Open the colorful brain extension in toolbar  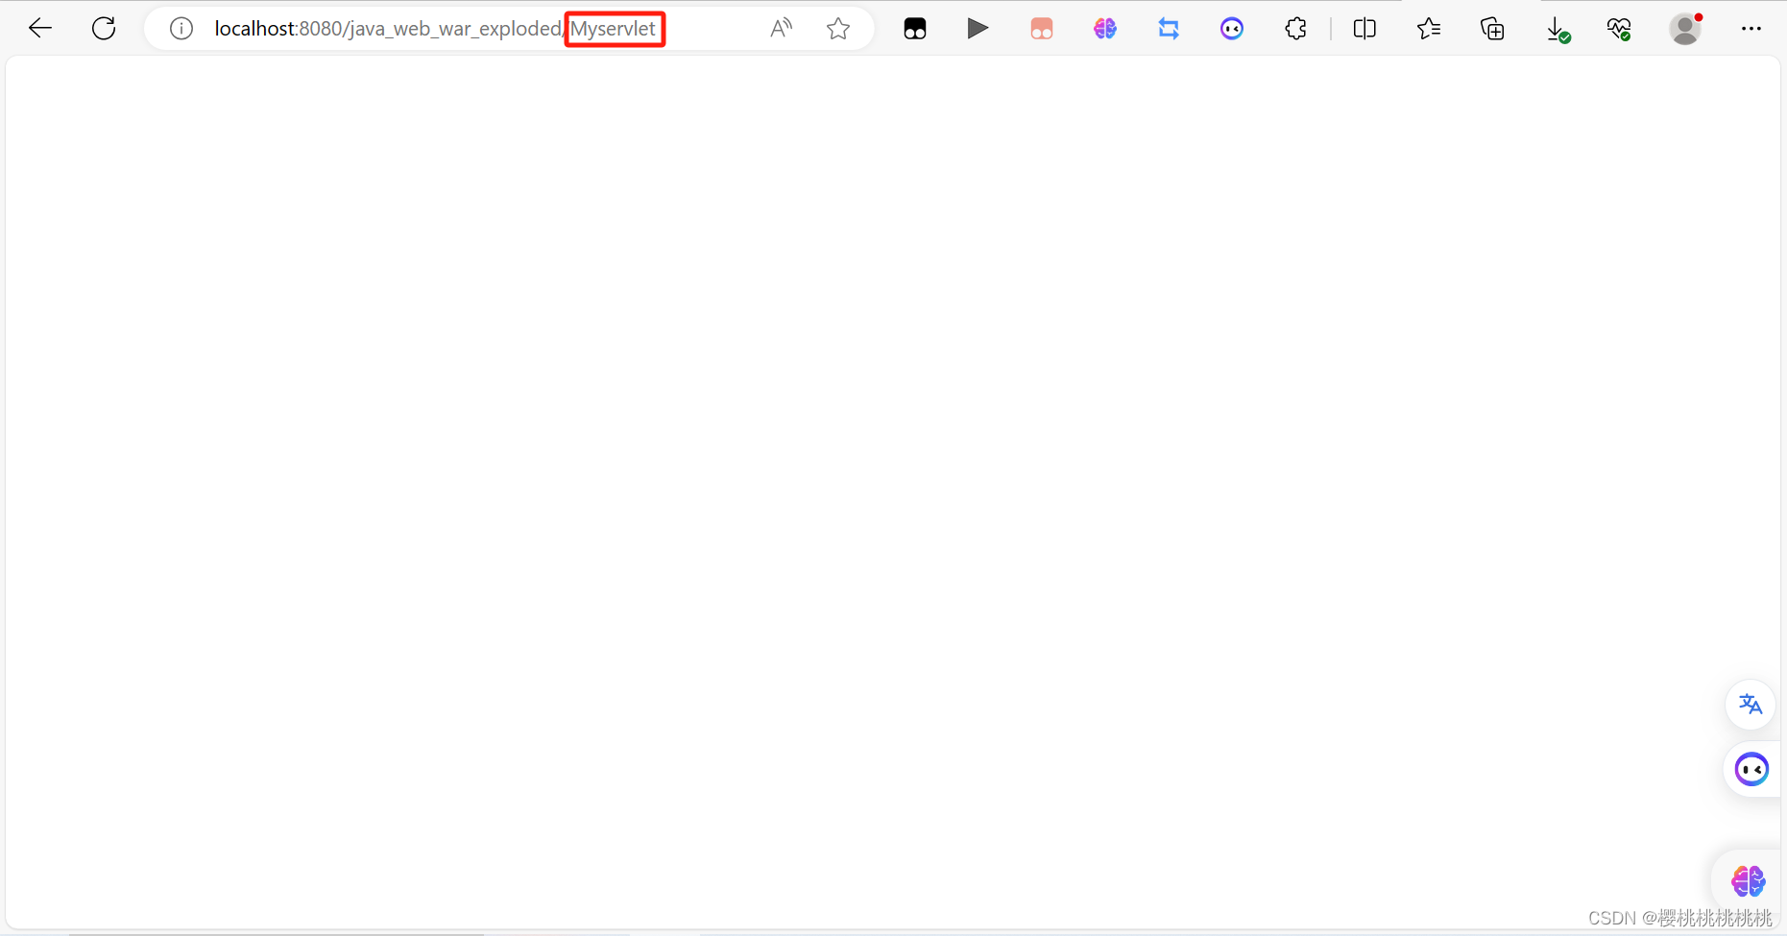(x=1105, y=29)
